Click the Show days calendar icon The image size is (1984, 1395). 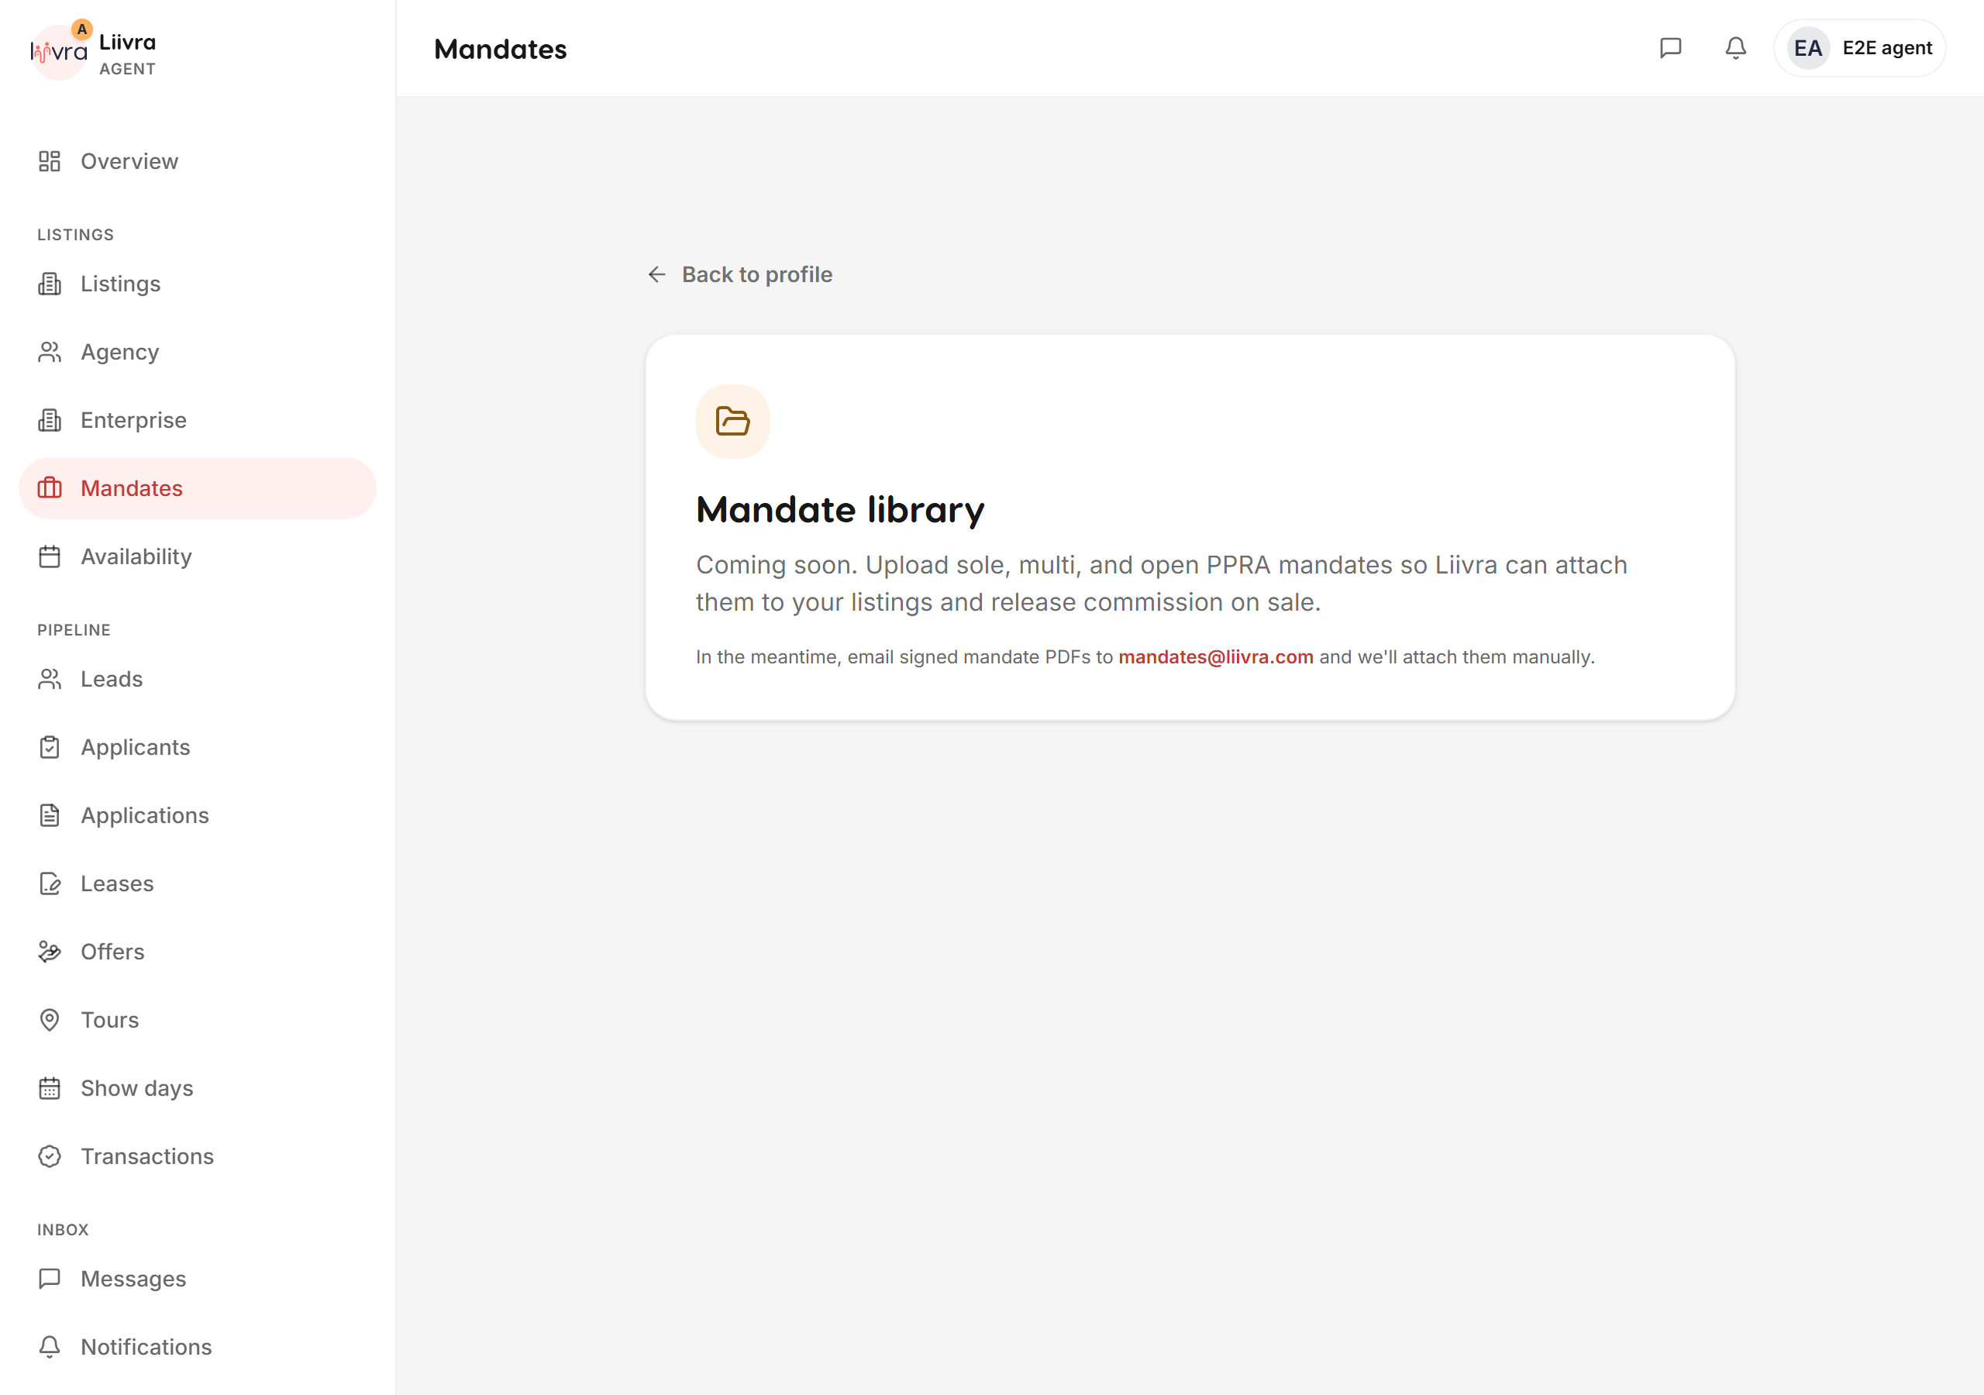(x=50, y=1088)
